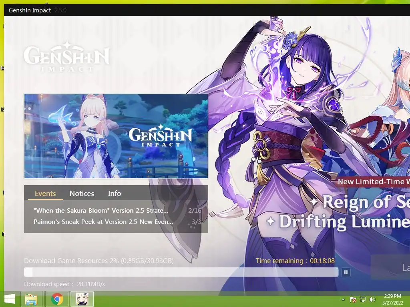Screen dimensions: 410x307
Task: Click the "Time remaining: 00:18:08" text
Action: click(x=295, y=261)
